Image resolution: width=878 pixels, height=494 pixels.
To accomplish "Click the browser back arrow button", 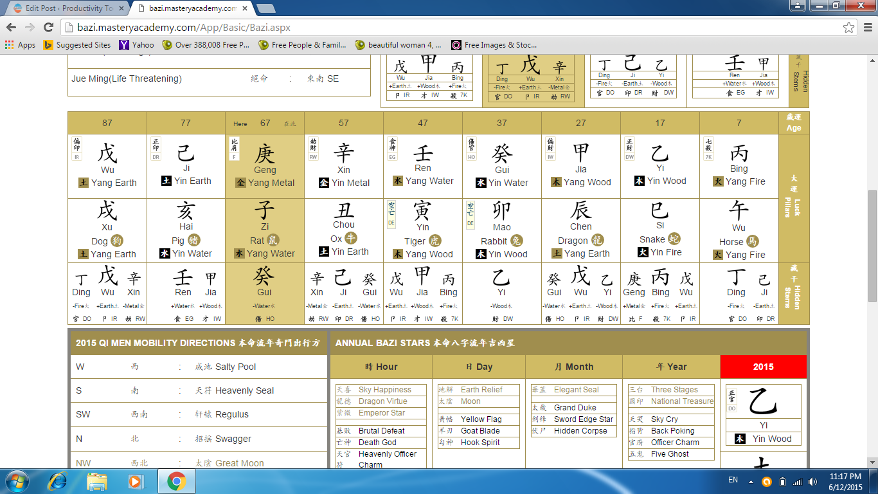I will (x=12, y=27).
